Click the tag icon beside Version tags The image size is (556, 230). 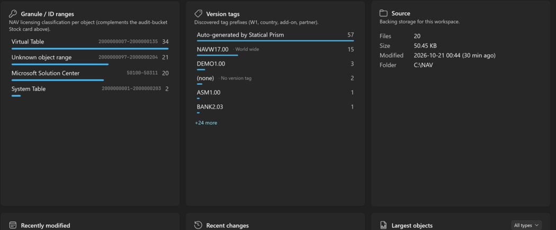point(198,14)
